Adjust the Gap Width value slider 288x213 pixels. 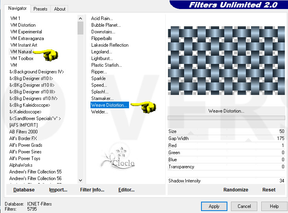click(x=226, y=138)
